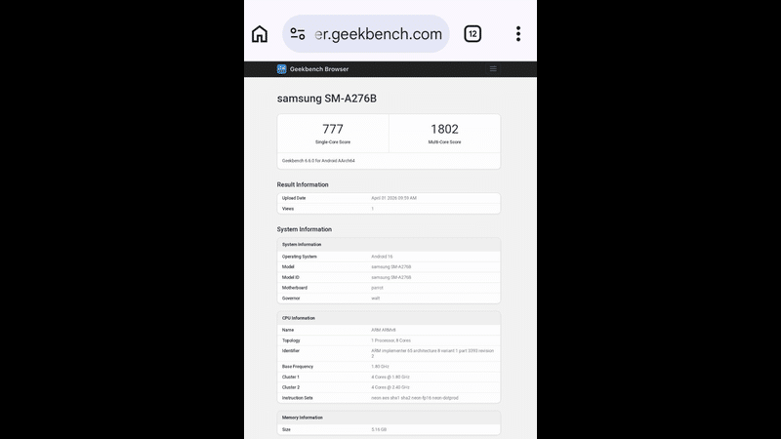Open the tab switcher showing 12 tabs
Screen dimensions: 781x439
click(473, 34)
